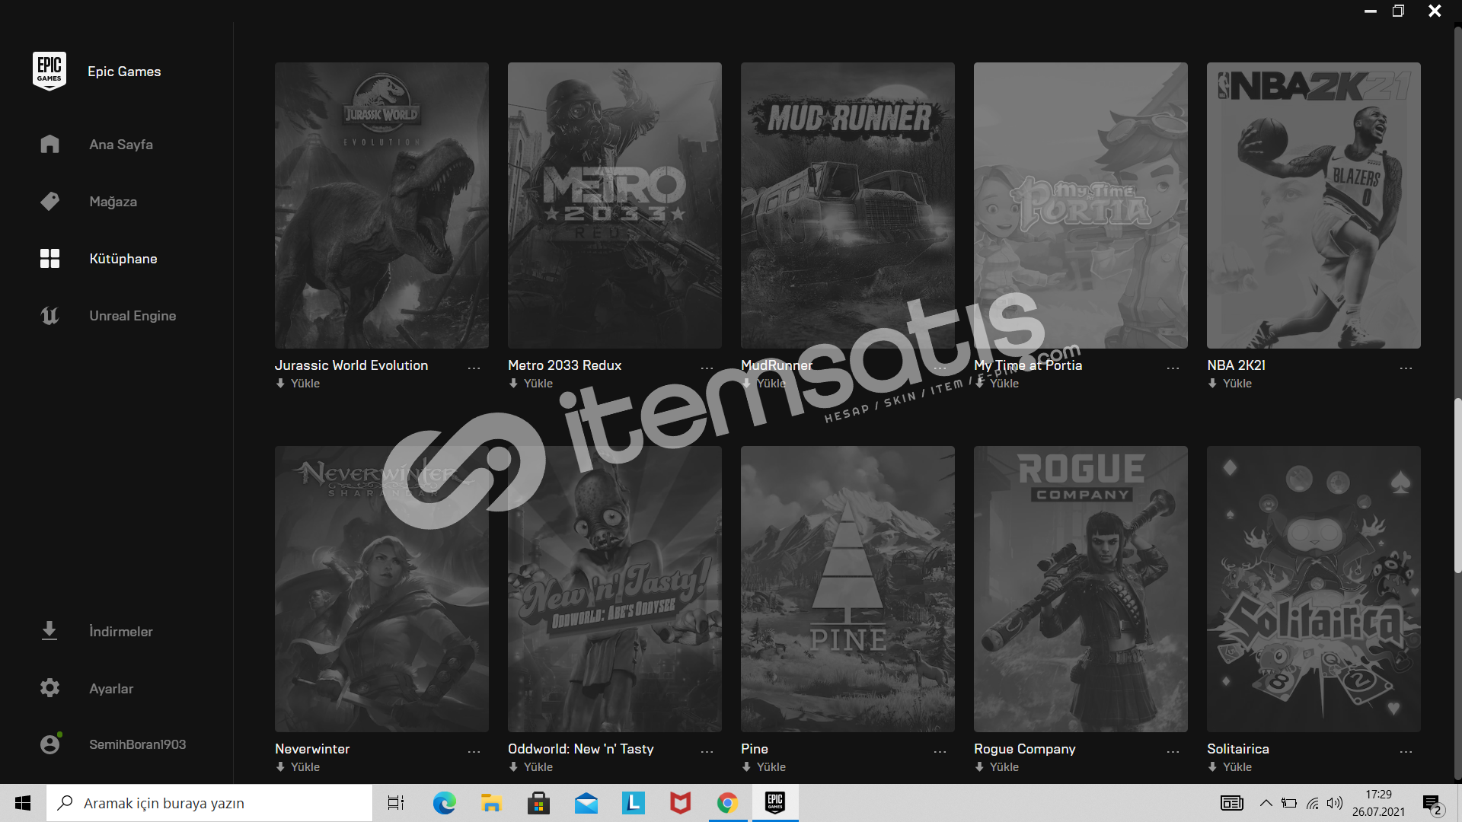This screenshot has width=1462, height=822.
Task: Expand options menu for Neverwinter
Action: pos(474,751)
